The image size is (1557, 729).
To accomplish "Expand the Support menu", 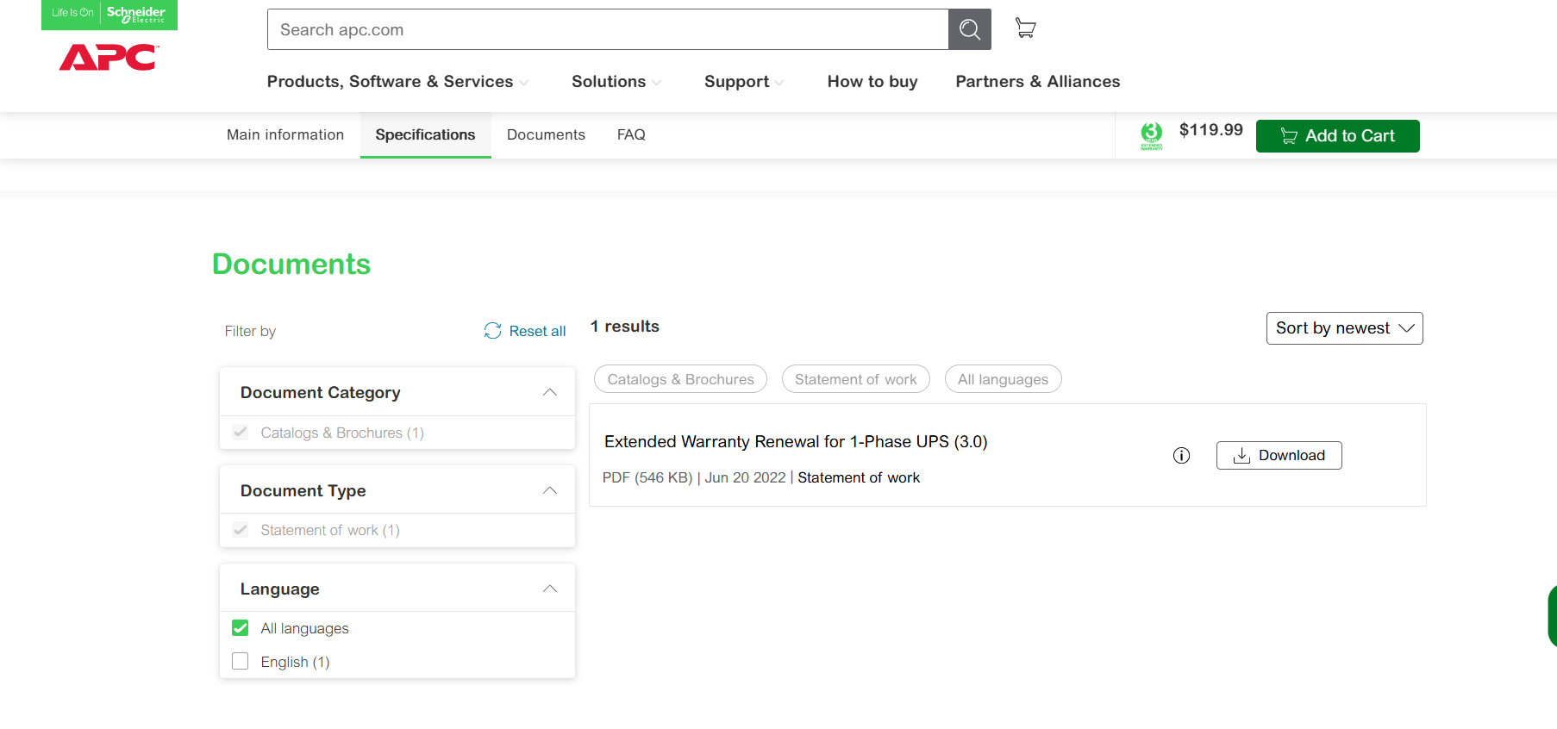I will pos(744,82).
